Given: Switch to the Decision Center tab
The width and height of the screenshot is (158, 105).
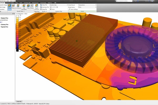Looking at the screenshot, I should (11, 2).
